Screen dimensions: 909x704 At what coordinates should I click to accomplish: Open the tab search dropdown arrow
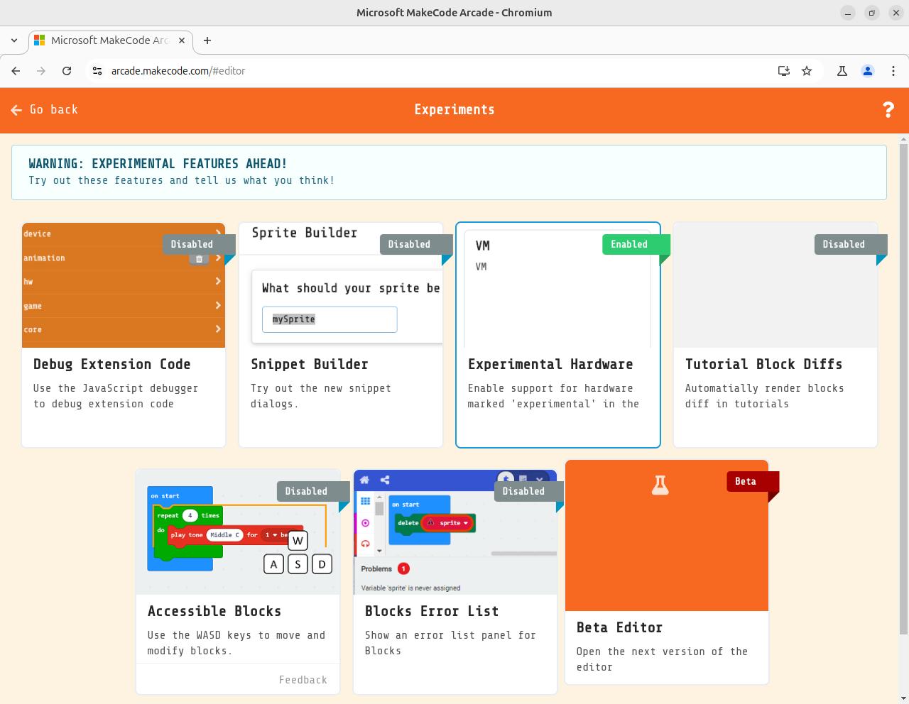point(14,40)
